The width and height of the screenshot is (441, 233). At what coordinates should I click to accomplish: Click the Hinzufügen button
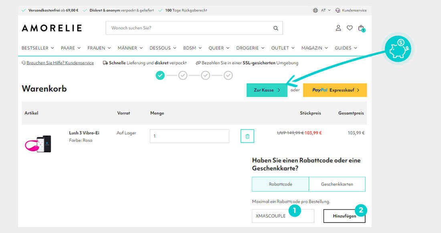[344, 216]
